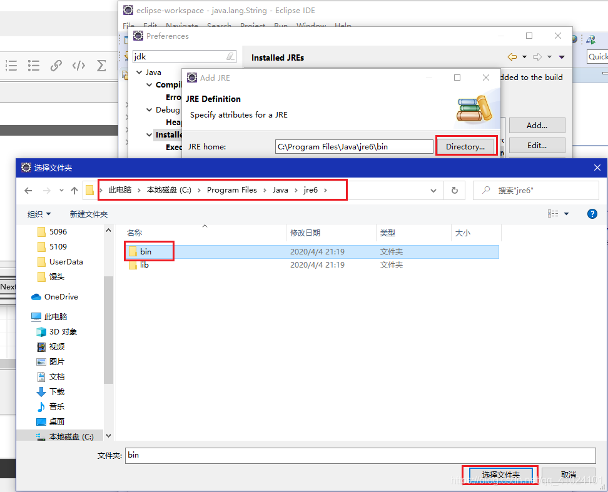Sort by 类型 column
Image resolution: width=608 pixels, height=492 pixels.
388,233
